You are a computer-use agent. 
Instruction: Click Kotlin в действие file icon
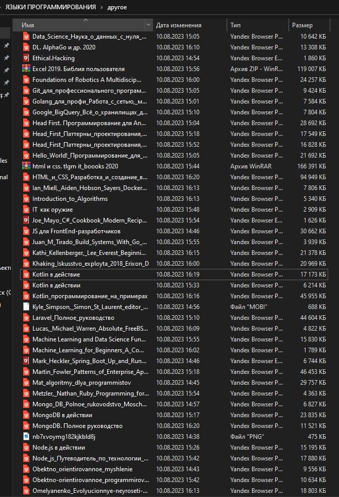tap(26, 275)
